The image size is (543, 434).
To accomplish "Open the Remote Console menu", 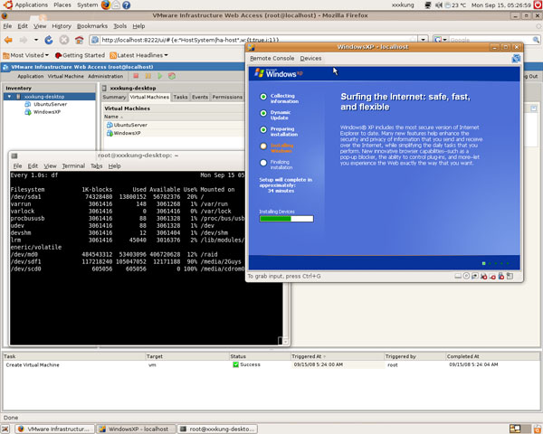I will (272, 59).
